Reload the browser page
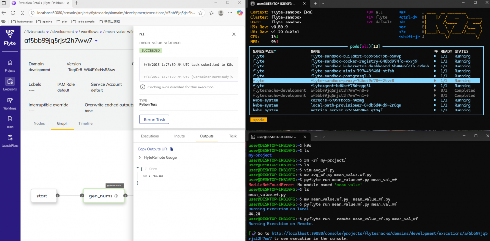 click(13, 13)
